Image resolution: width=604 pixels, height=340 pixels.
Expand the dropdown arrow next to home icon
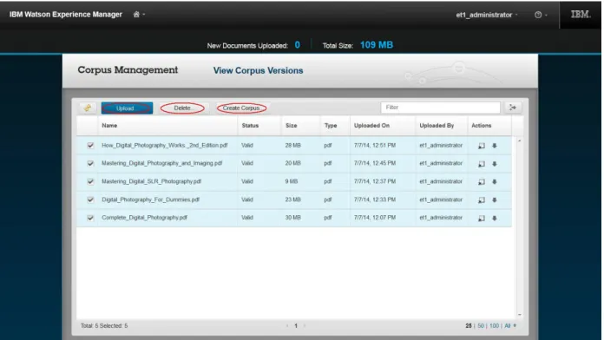pyautogui.click(x=144, y=15)
